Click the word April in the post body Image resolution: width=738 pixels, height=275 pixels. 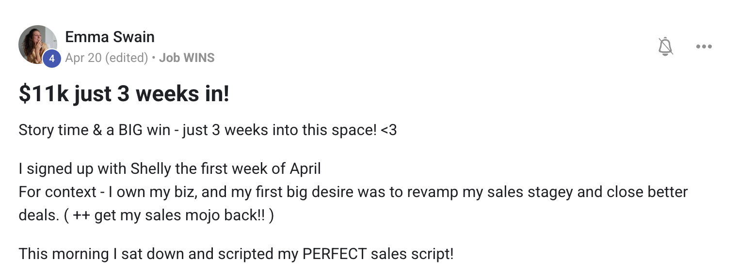(x=305, y=169)
